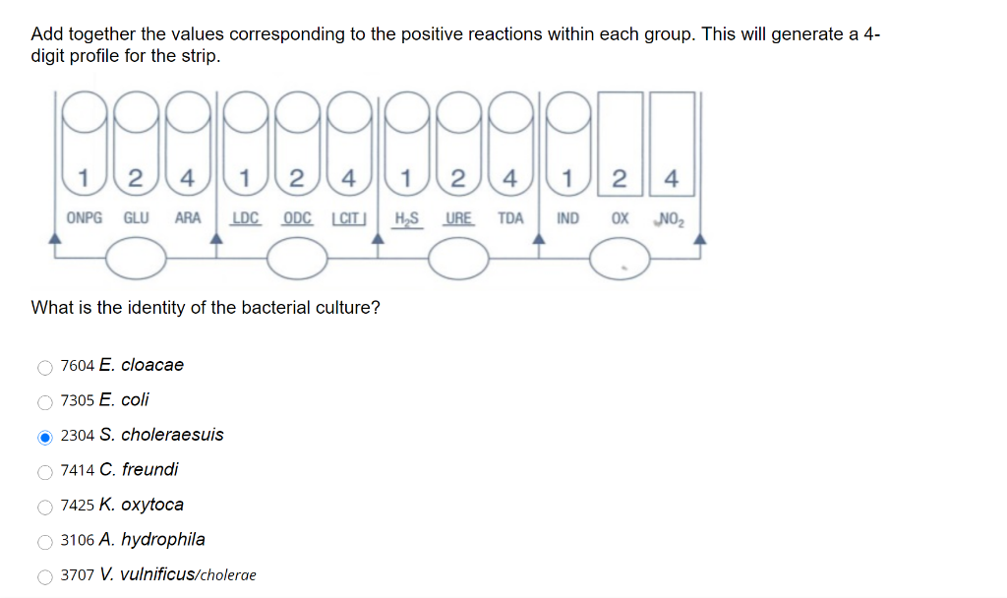
Task: Select the H2S tube in the strip
Action: pos(406,148)
